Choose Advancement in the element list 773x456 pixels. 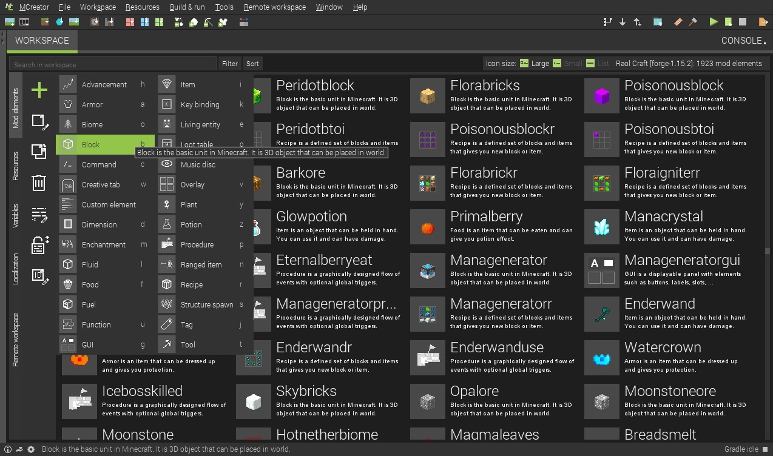[106, 84]
